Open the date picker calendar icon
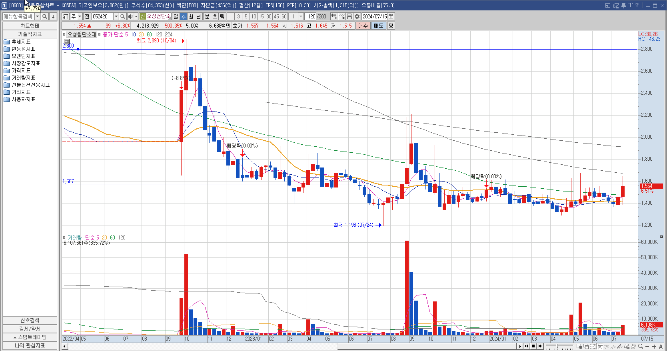 [x=391, y=16]
